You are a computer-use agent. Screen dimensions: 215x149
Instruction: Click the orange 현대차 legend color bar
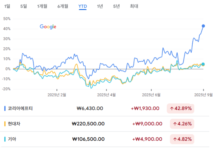pos(5,124)
